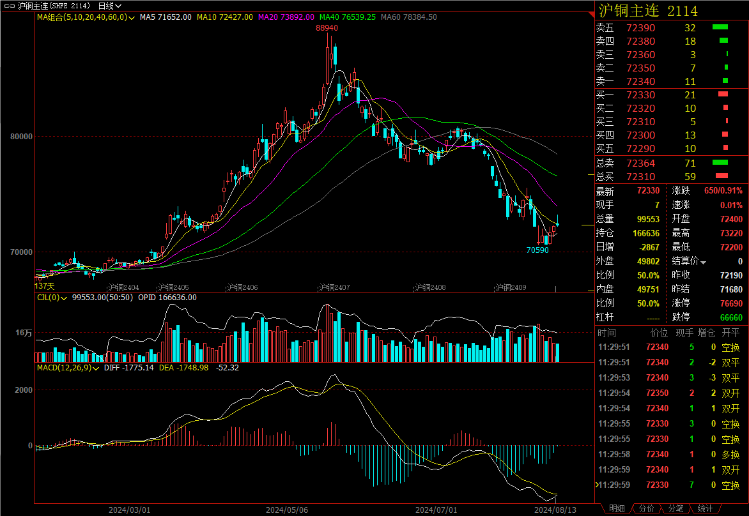Switch to the 明细 tab
The image size is (749, 516).
(x=617, y=509)
